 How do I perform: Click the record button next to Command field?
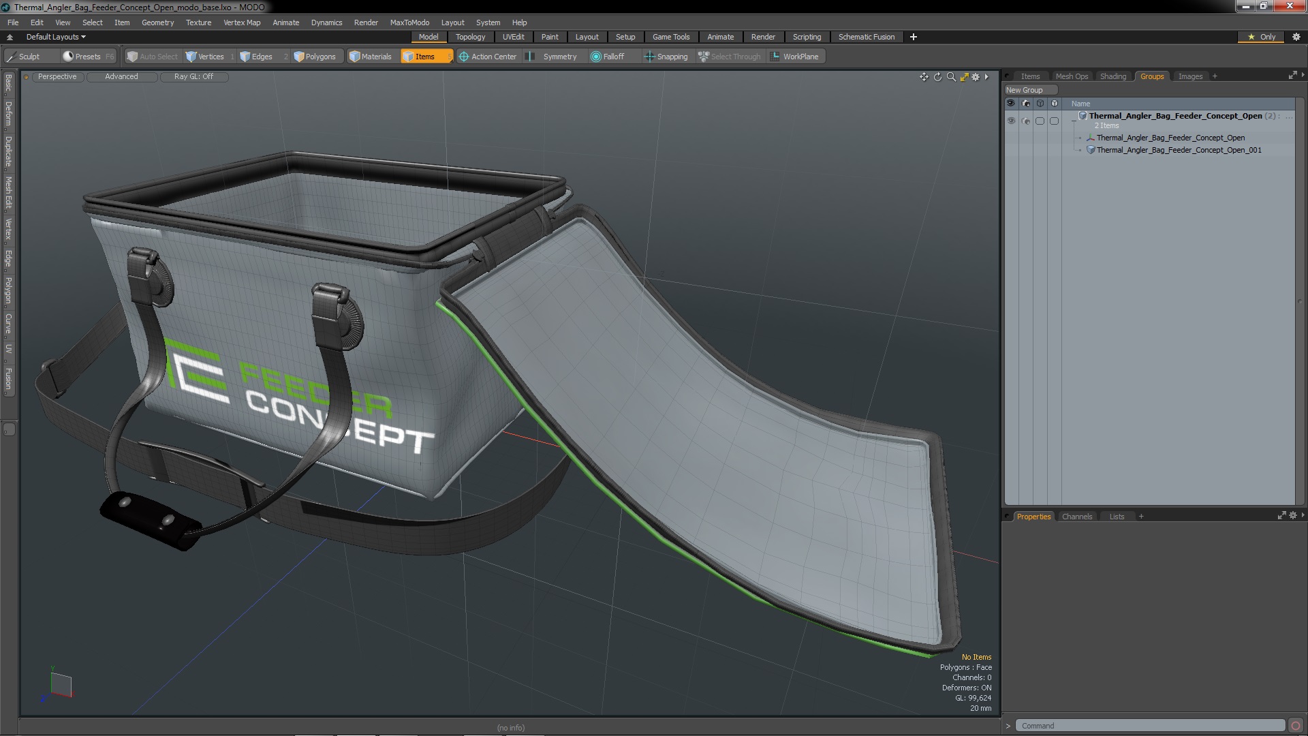(1296, 726)
